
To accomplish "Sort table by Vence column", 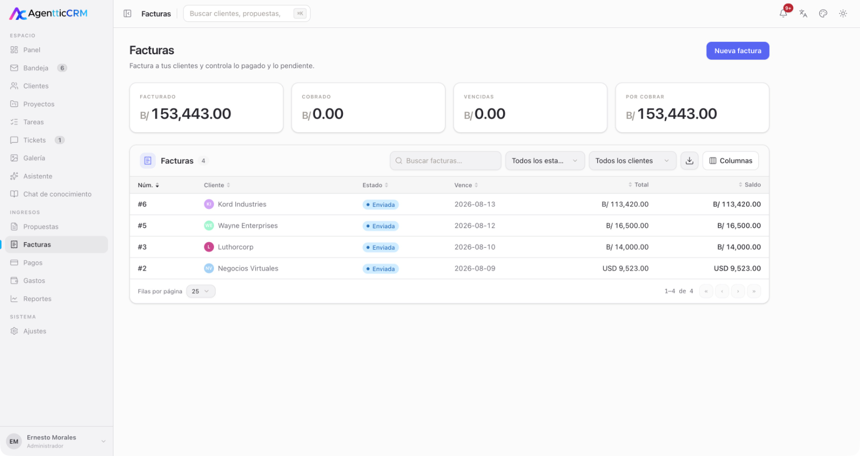I will (x=466, y=185).
